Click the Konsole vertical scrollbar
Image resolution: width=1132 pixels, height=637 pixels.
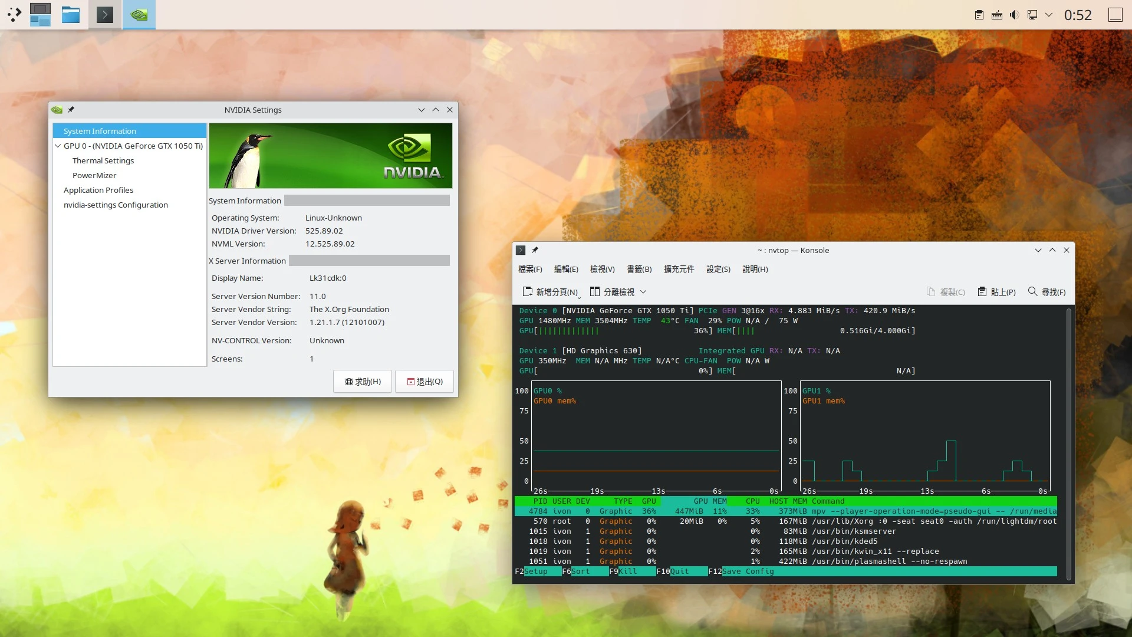[1068, 442]
